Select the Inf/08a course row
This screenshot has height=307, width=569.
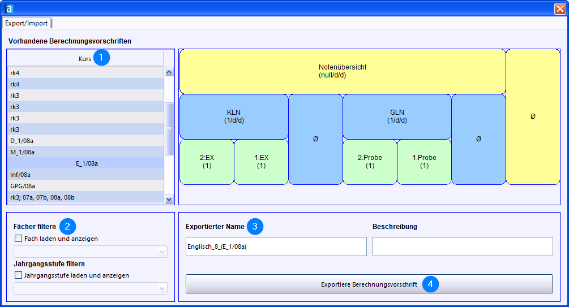coord(85,174)
